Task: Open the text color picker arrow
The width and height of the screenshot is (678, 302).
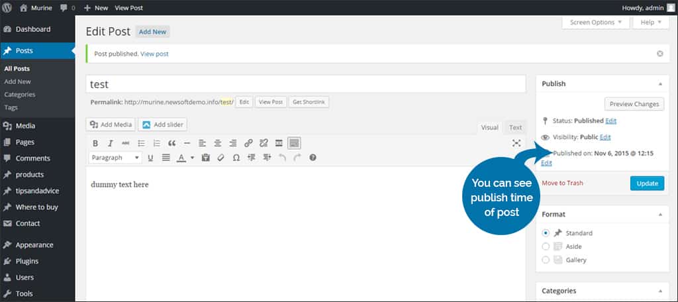Action: 192,158
